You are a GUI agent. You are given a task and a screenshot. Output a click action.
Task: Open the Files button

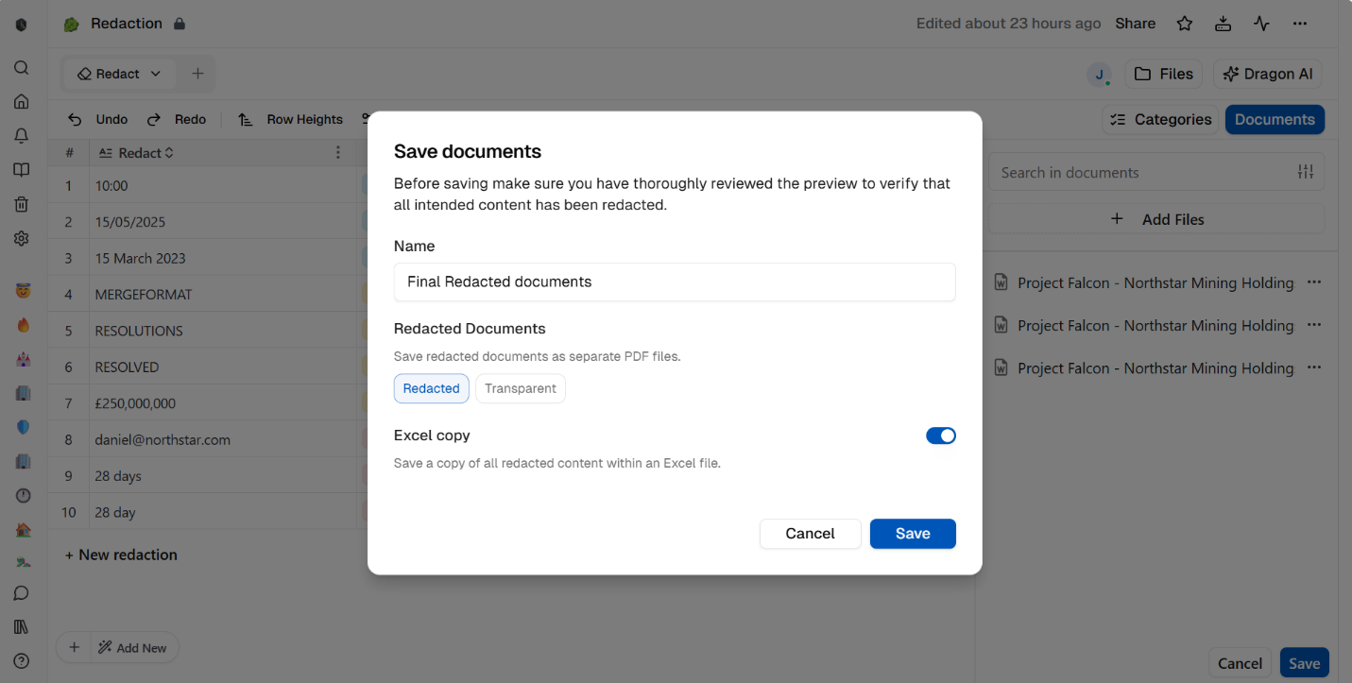1163,74
